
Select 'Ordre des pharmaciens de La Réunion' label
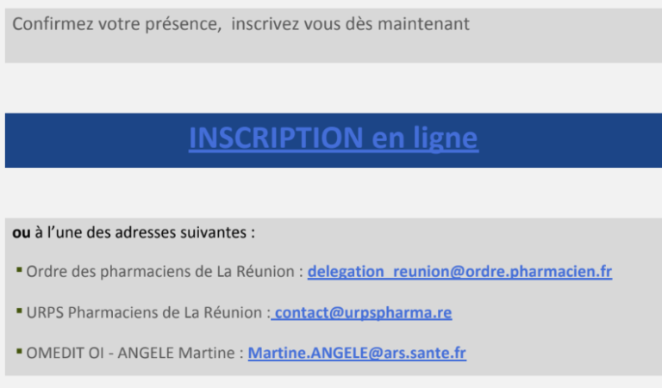point(160,272)
